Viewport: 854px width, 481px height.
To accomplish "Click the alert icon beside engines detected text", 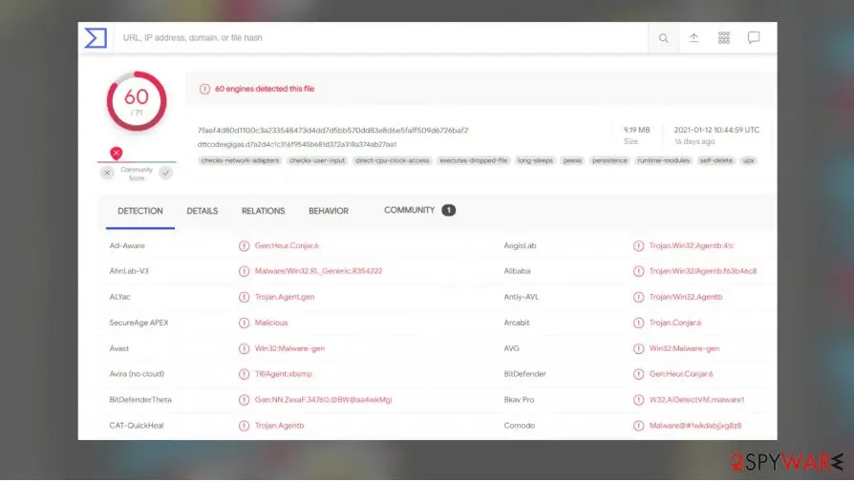I will [204, 90].
